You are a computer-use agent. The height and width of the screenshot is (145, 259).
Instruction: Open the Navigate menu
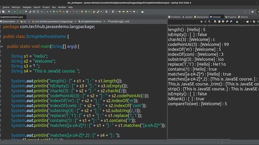pyautogui.click(x=27, y=7)
